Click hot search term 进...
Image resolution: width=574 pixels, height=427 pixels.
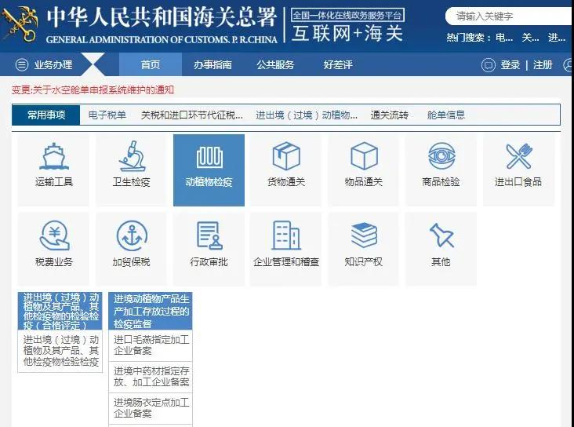click(x=557, y=38)
